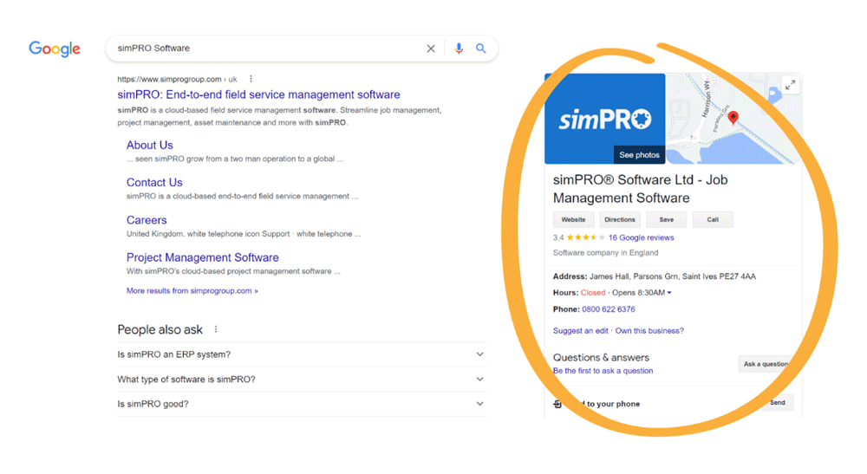Click the Google logo

pyautogui.click(x=55, y=49)
